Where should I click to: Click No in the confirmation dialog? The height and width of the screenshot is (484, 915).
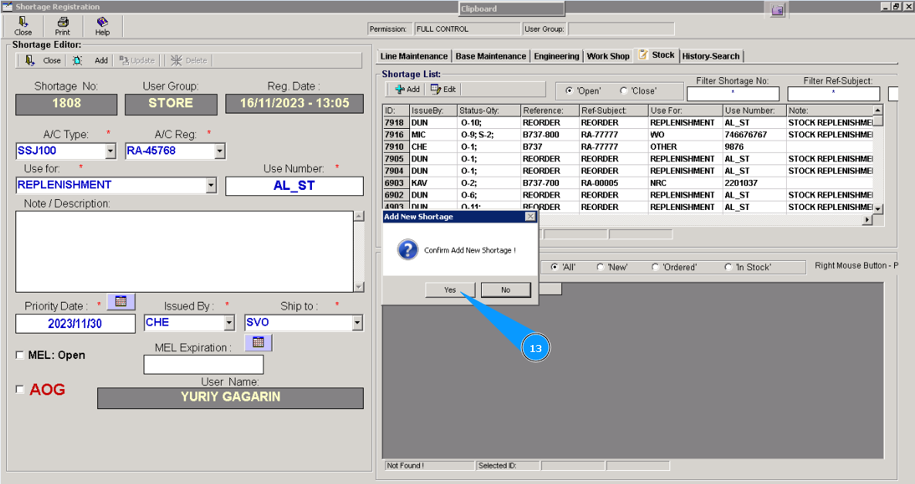pos(506,290)
